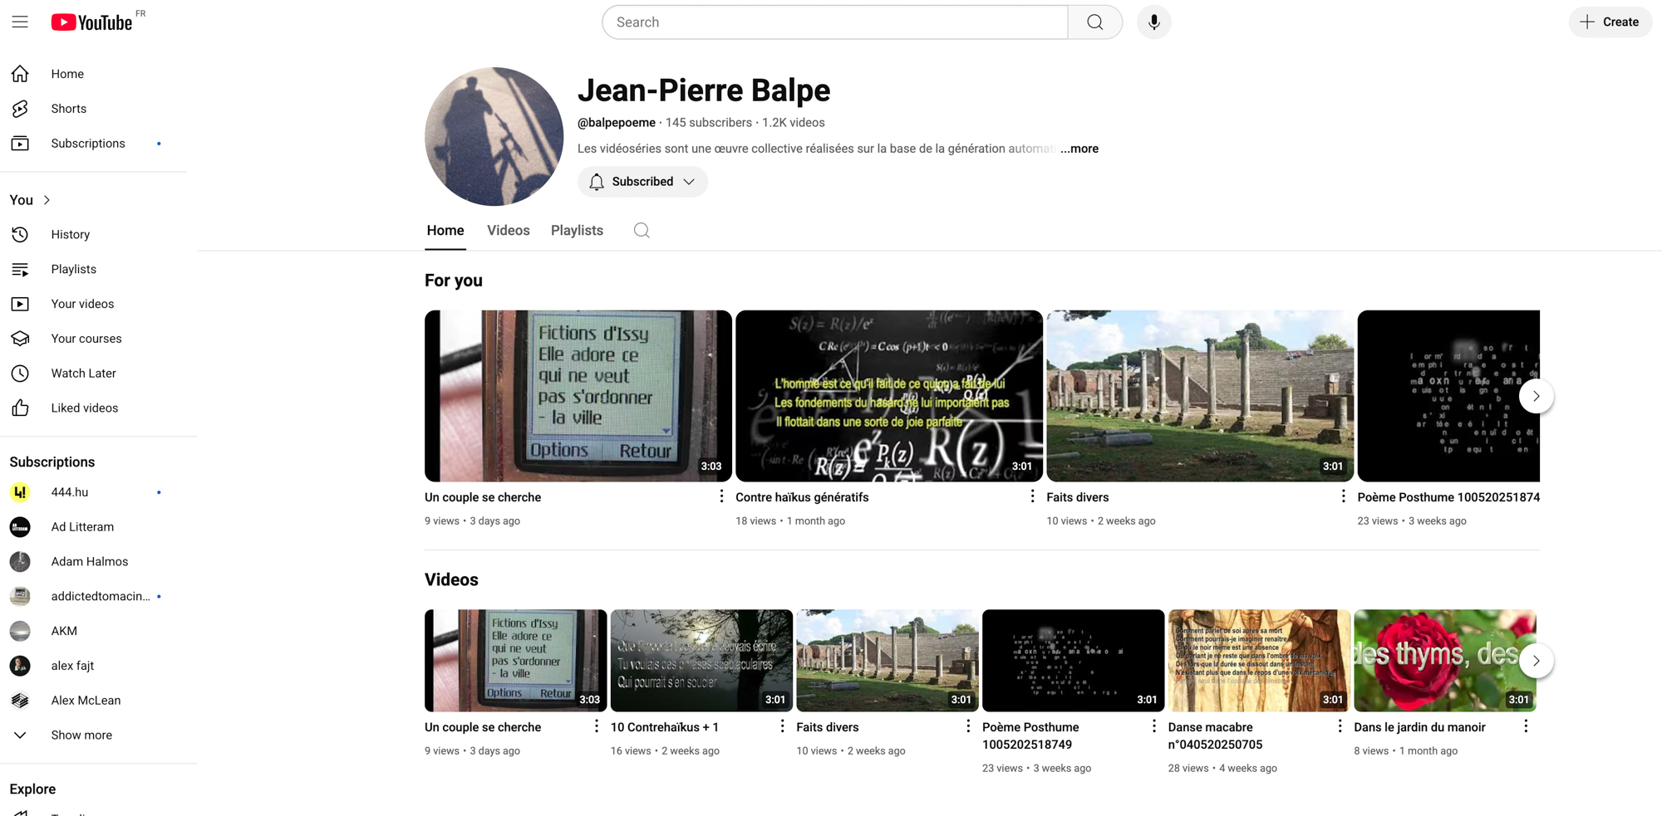The height and width of the screenshot is (816, 1662).
Task: Open the You section chevron
Action: click(47, 200)
